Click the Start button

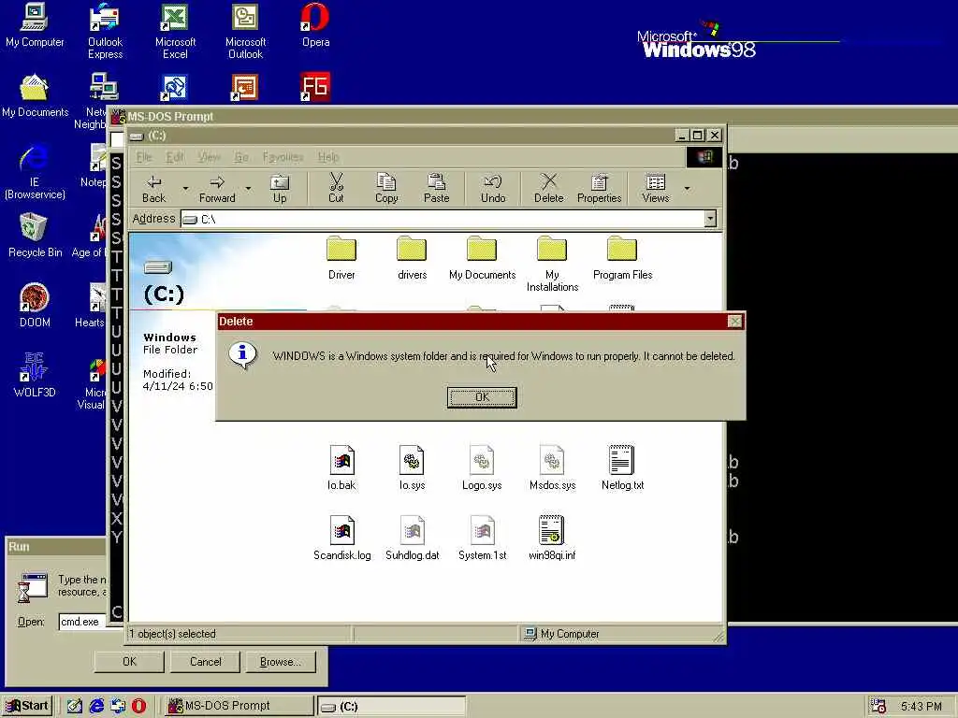point(27,706)
